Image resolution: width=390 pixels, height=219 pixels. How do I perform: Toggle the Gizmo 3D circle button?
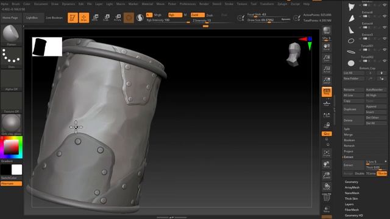[x=129, y=18]
